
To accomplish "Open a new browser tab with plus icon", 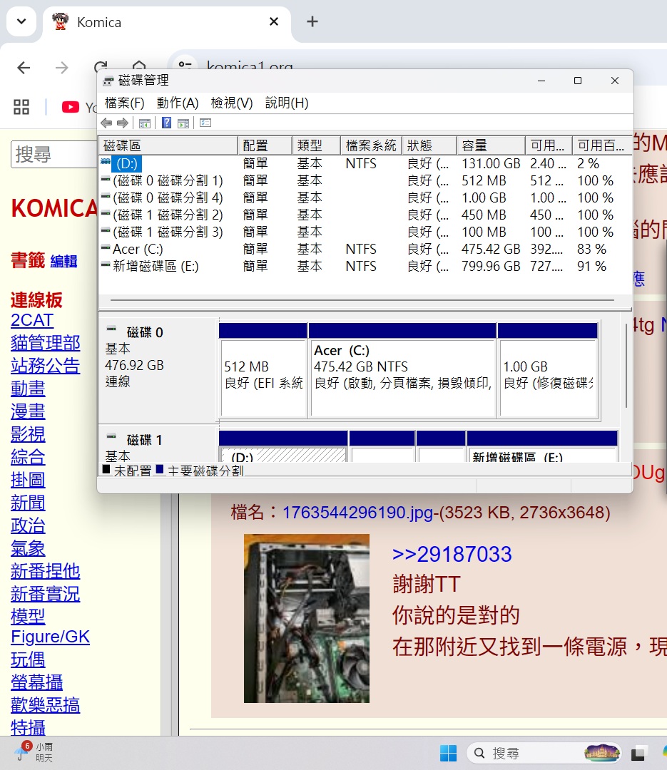I will [312, 21].
